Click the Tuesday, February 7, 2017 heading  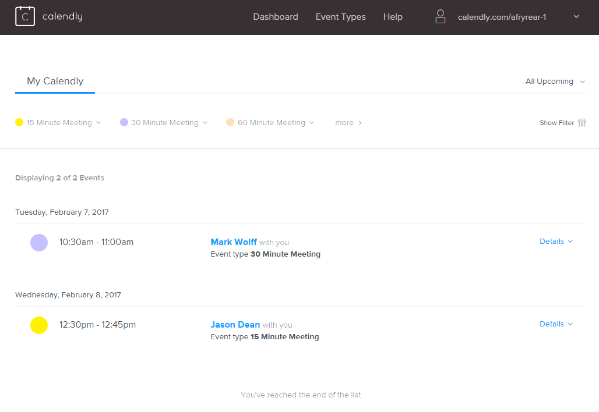[62, 212]
